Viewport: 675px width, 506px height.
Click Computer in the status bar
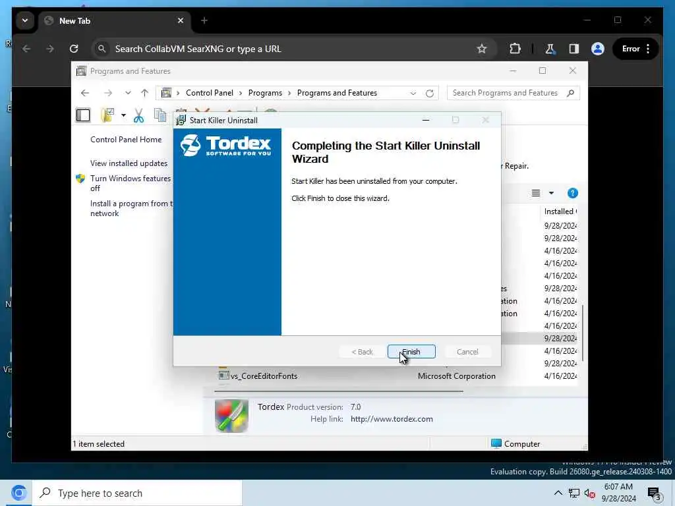pyautogui.click(x=515, y=443)
